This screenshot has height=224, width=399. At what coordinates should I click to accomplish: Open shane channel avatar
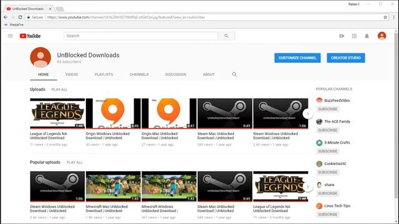319,185
